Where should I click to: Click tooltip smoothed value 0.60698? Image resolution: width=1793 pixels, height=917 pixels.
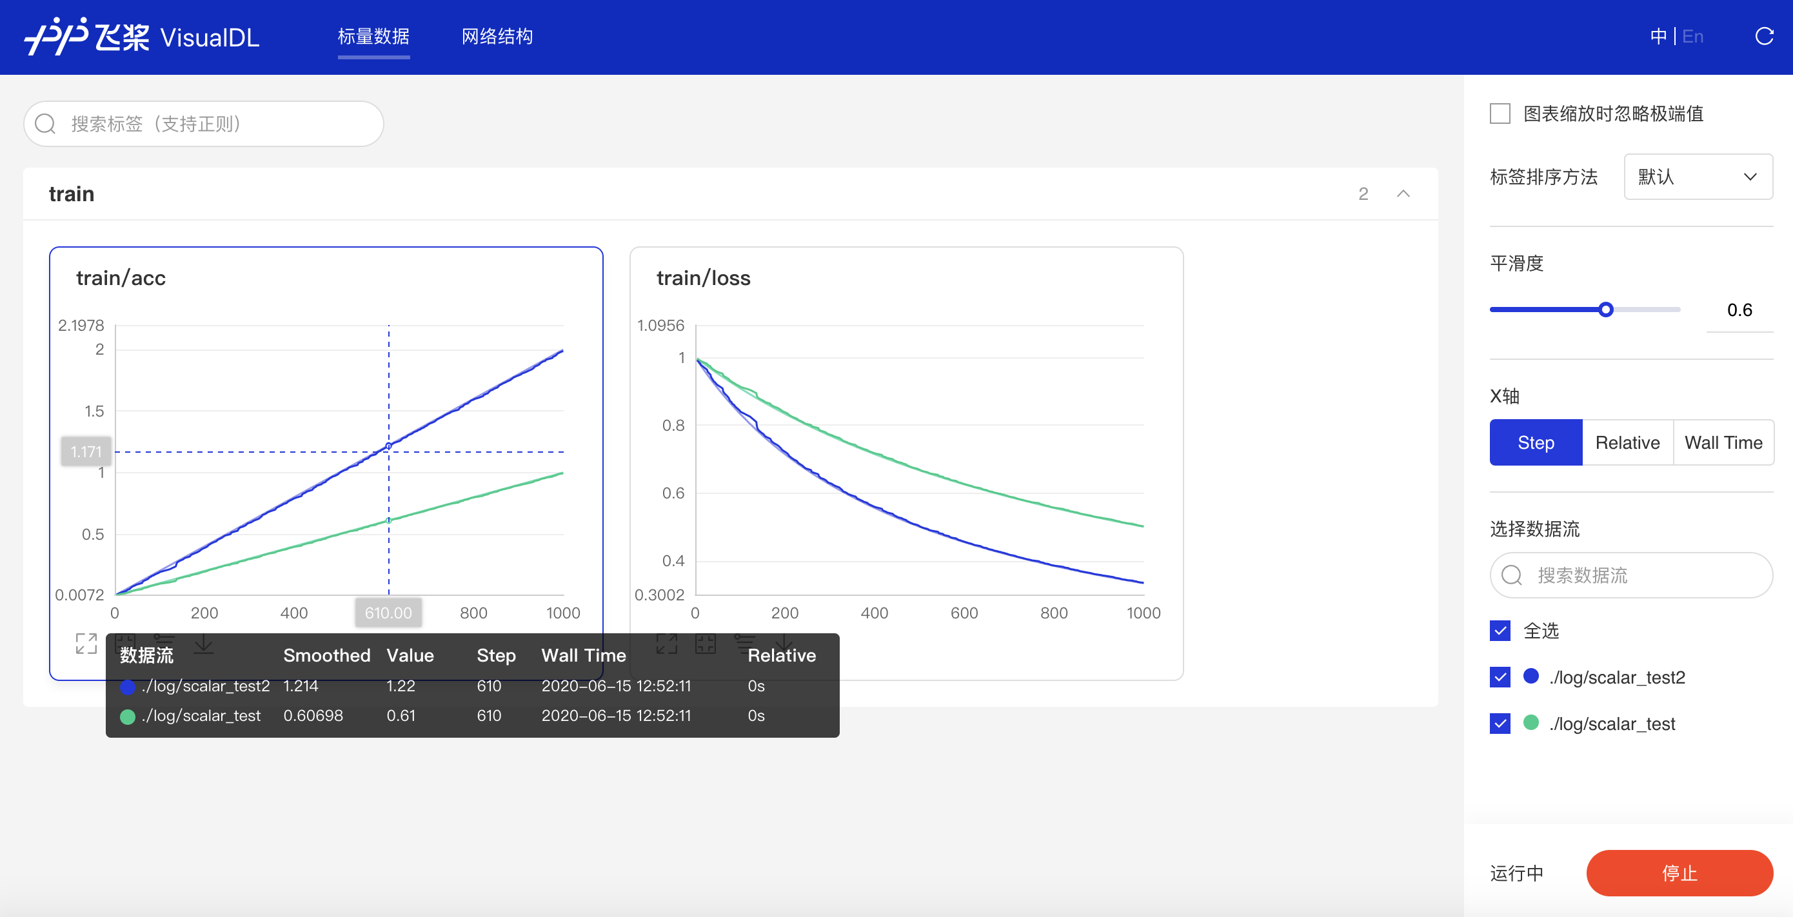(313, 716)
